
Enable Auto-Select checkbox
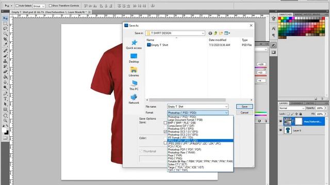(17, 6)
